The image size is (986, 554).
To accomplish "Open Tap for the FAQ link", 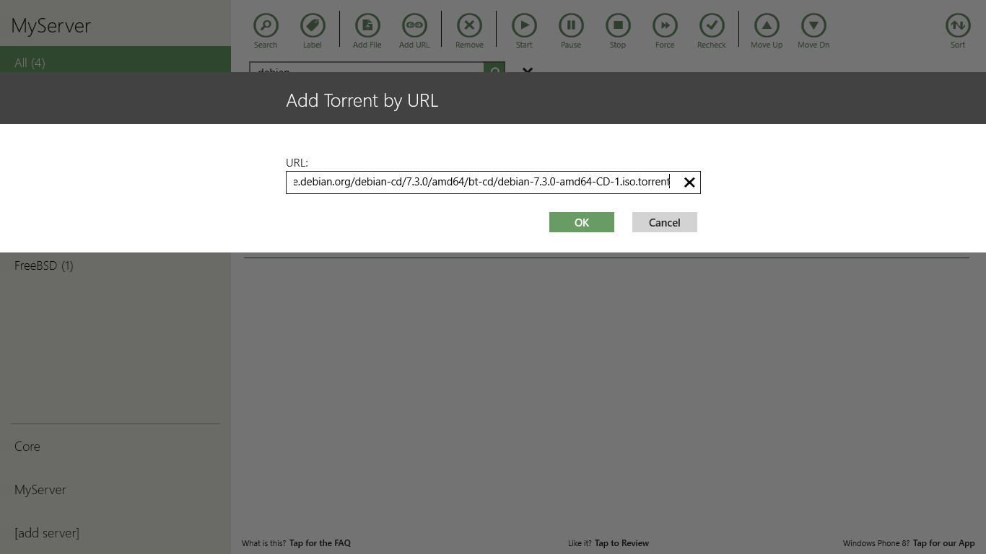I will coord(320,543).
